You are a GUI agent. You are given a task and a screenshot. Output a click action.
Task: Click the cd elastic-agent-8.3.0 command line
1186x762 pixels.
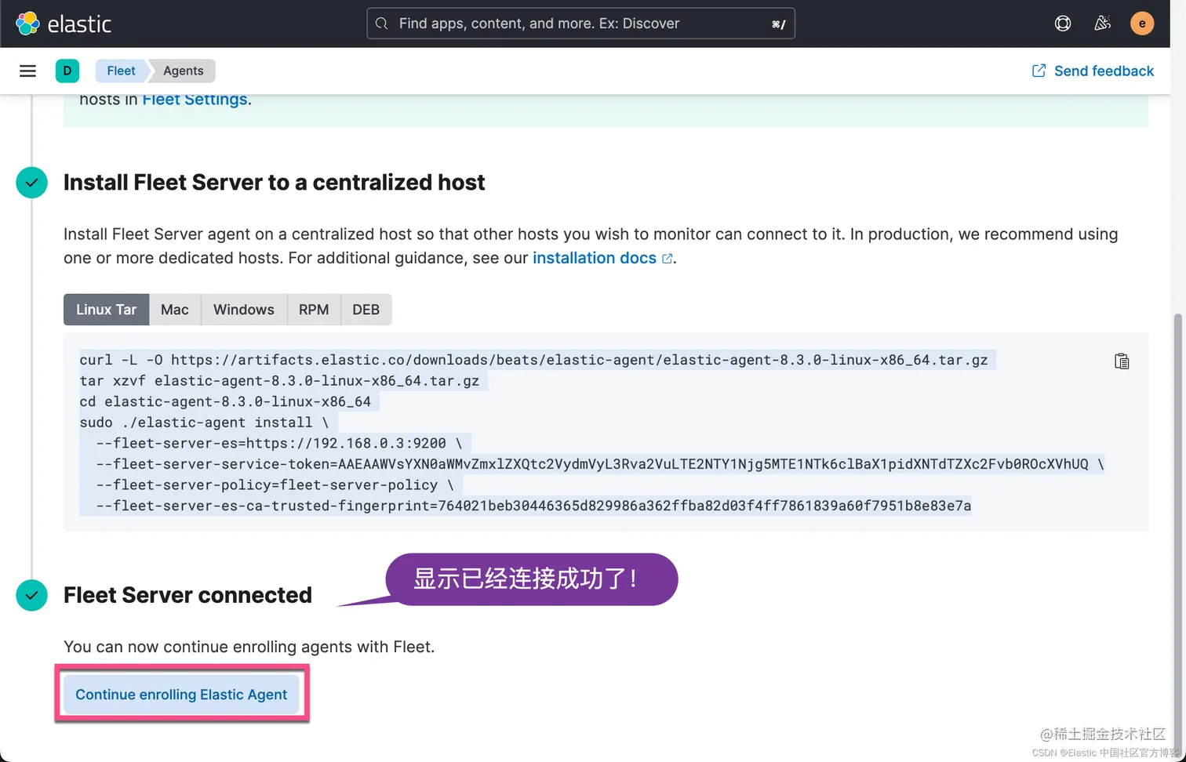coord(225,401)
